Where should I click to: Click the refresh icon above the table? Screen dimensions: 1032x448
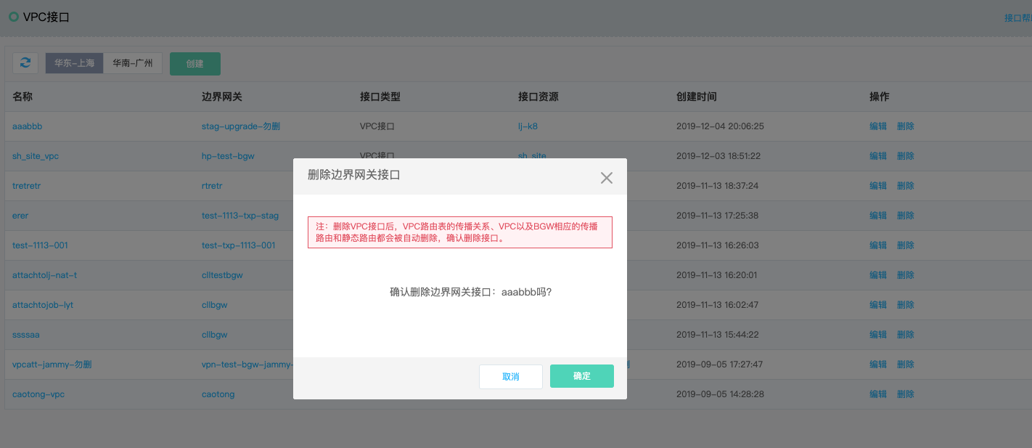coord(25,62)
